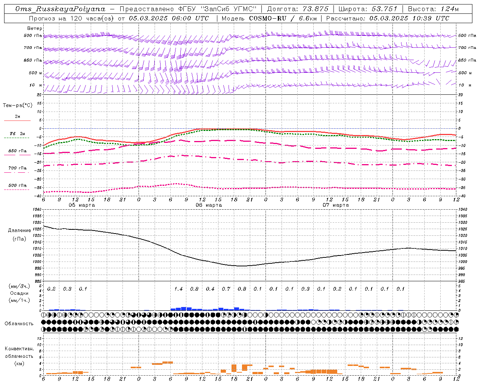This screenshot has height=382, width=478.
Task: Click the Давление pressure panel label
Action: (19, 231)
